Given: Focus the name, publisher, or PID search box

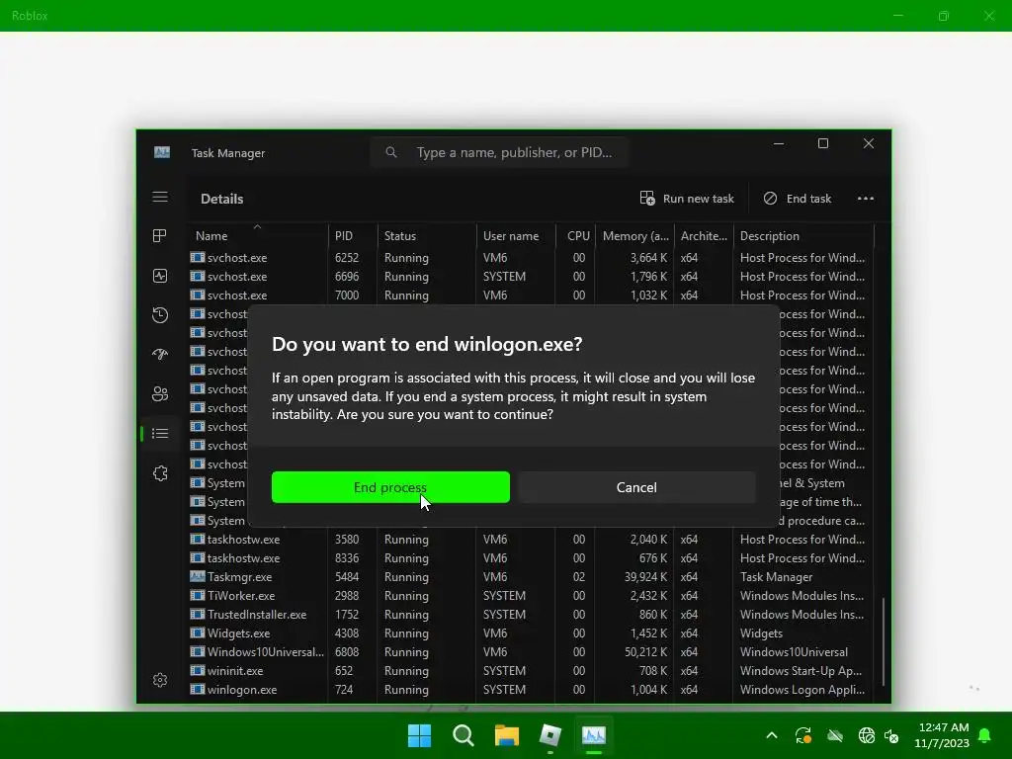Looking at the screenshot, I should 499,152.
